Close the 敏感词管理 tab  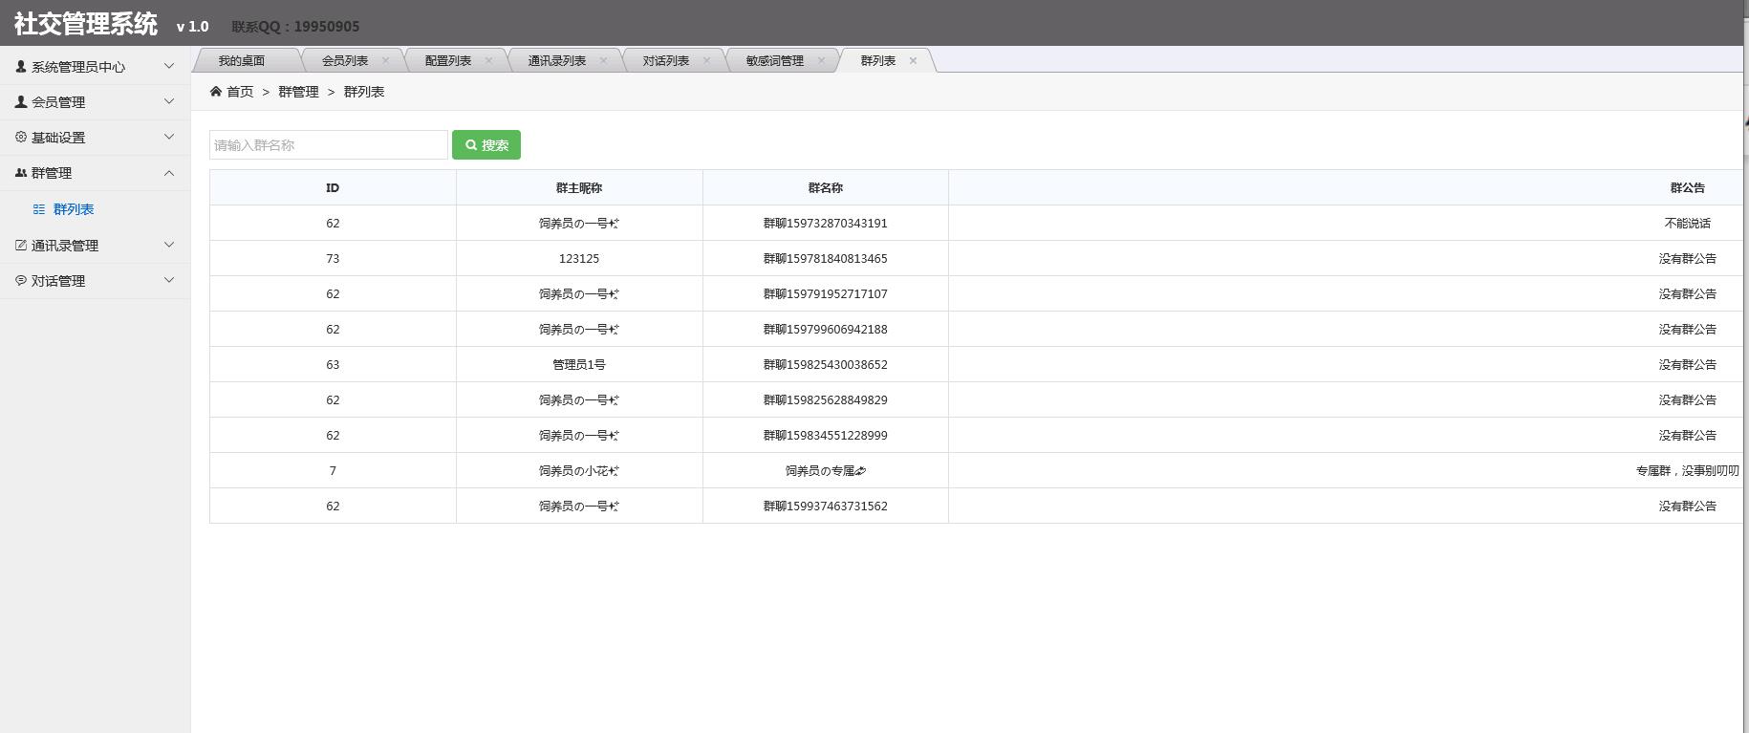tap(822, 60)
